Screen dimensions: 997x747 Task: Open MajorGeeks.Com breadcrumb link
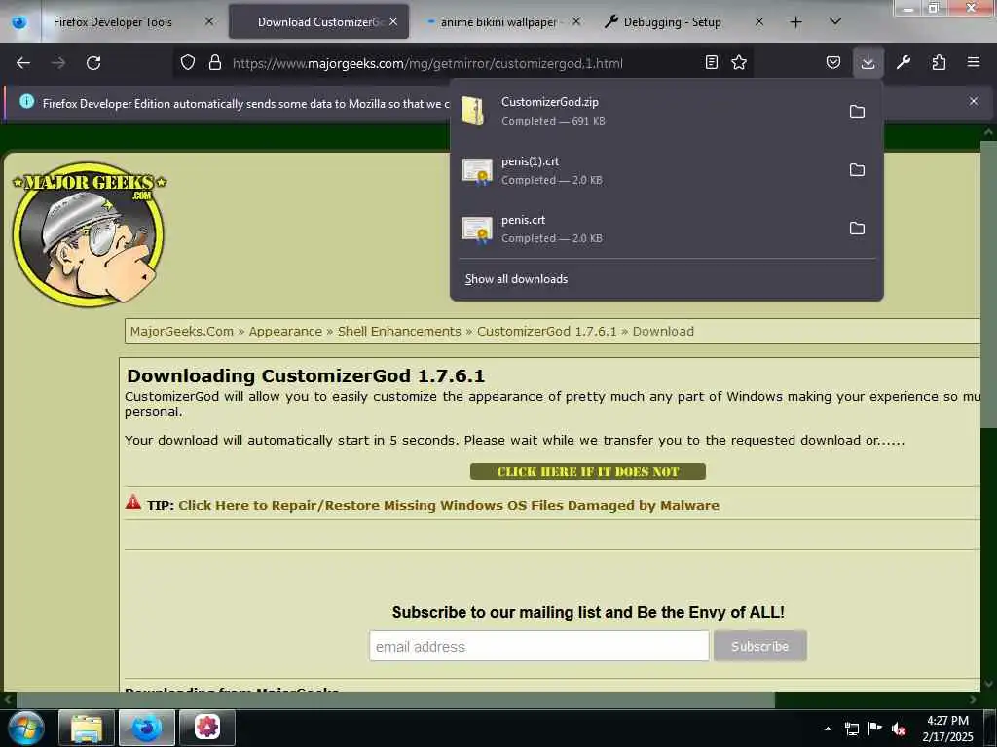tap(182, 331)
